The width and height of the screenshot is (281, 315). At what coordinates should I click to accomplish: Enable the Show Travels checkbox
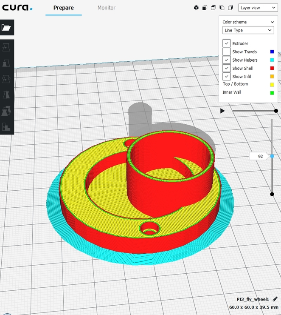point(227,52)
